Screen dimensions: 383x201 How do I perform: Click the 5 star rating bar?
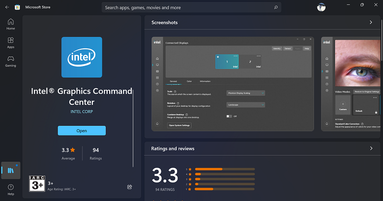pos(225,169)
